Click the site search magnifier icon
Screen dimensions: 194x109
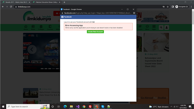pyautogui.click(x=161, y=27)
